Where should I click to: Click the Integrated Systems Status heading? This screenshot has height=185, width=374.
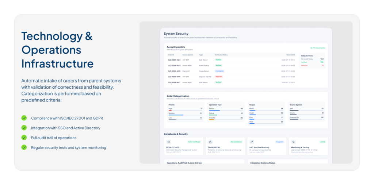pyautogui.click(x=263, y=163)
